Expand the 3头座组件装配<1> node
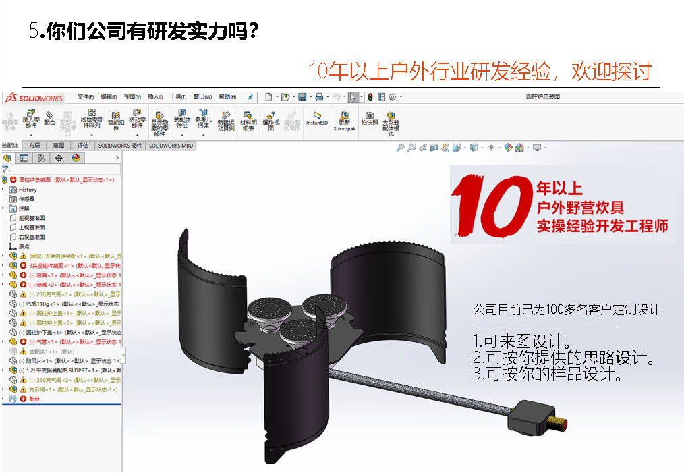The image size is (684, 475). [x=3, y=266]
